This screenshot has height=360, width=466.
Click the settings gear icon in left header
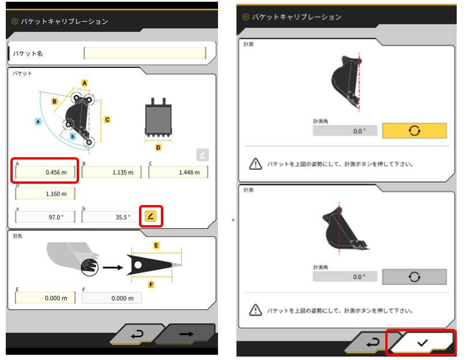click(x=14, y=21)
